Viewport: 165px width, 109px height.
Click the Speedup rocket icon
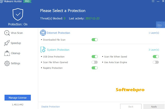click(x=7, y=43)
